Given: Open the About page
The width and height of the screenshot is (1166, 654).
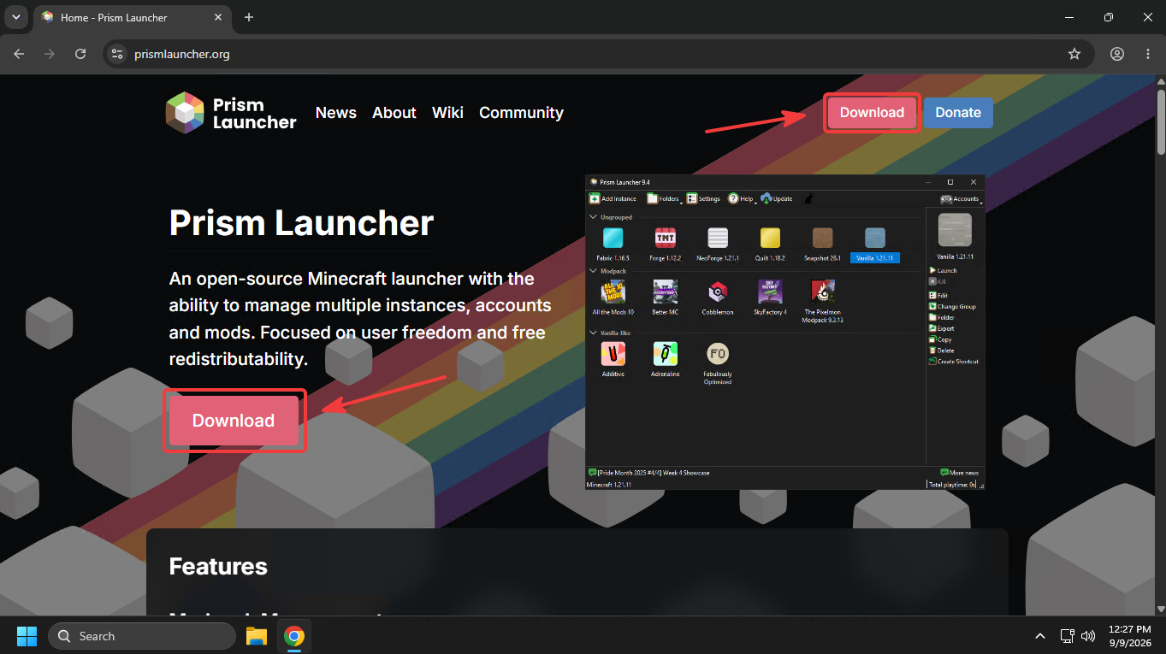Looking at the screenshot, I should tap(394, 113).
